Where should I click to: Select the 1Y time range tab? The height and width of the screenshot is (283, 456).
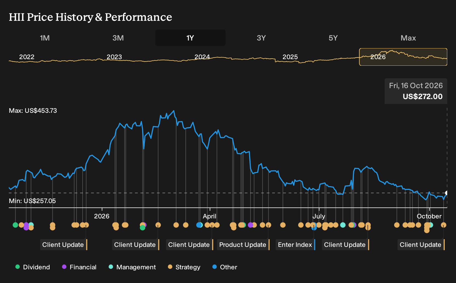click(190, 38)
